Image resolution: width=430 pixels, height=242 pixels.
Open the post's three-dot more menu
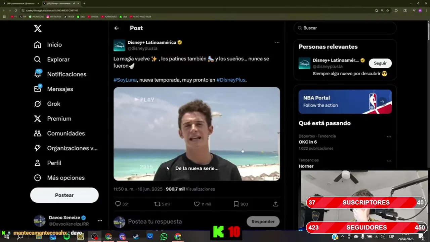click(277, 42)
